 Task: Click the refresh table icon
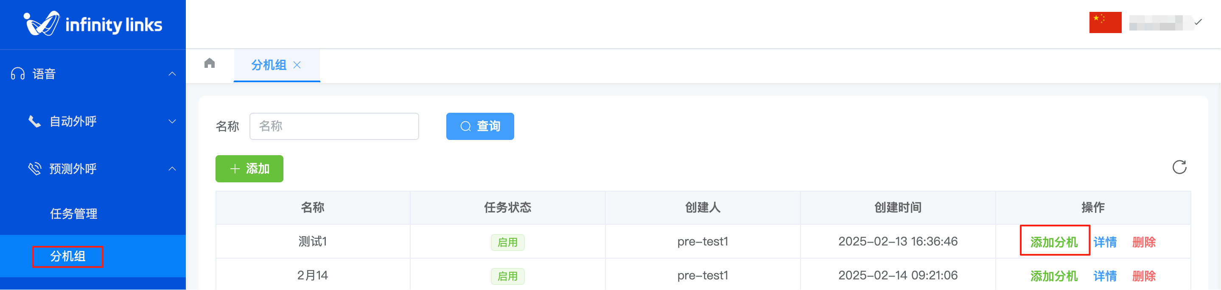tap(1179, 167)
